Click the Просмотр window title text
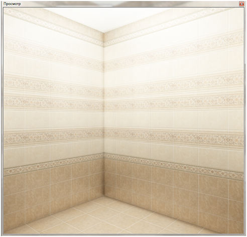The image size is (247, 237). click(x=12, y=4)
